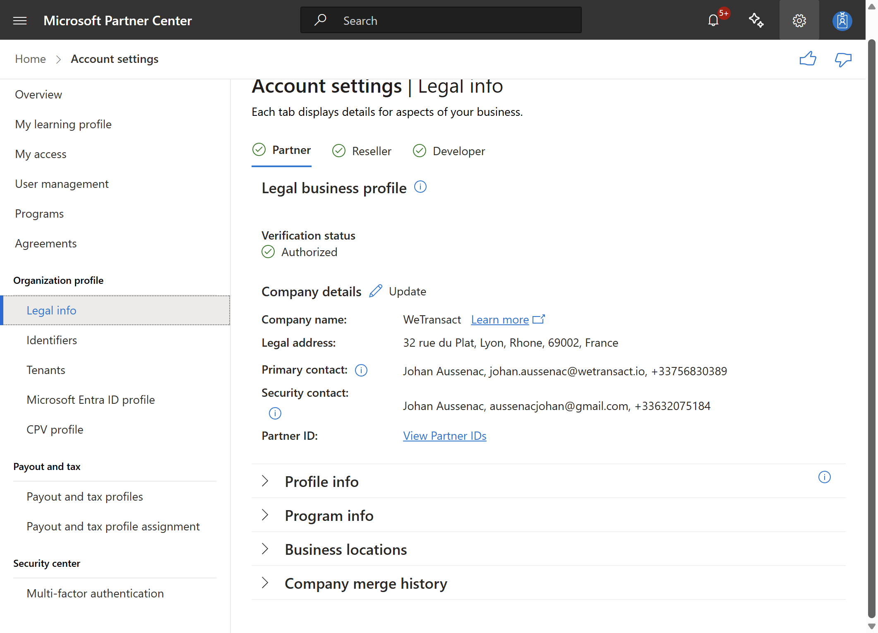Viewport: 878px width, 633px height.
Task: Open CPV profile
Action: [x=55, y=429]
